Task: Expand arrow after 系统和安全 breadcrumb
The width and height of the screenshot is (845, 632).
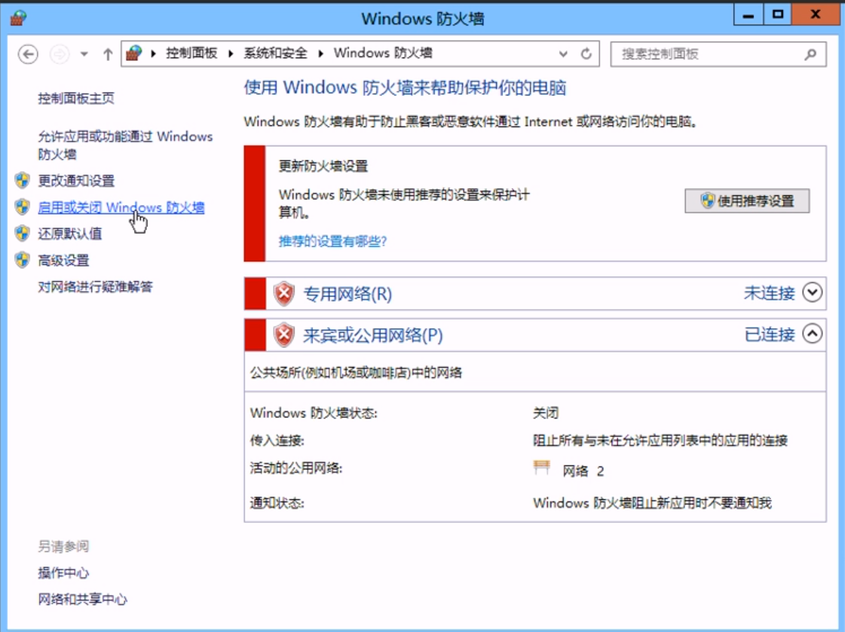Action: pyautogui.click(x=320, y=53)
